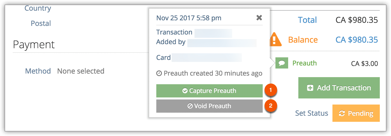
Task: Click the orange step 2 marker
Action: coord(271,106)
